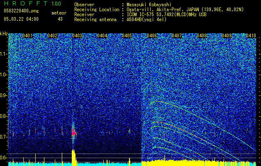Click the 0403 time marker
The image size is (261, 166).
[77, 36]
